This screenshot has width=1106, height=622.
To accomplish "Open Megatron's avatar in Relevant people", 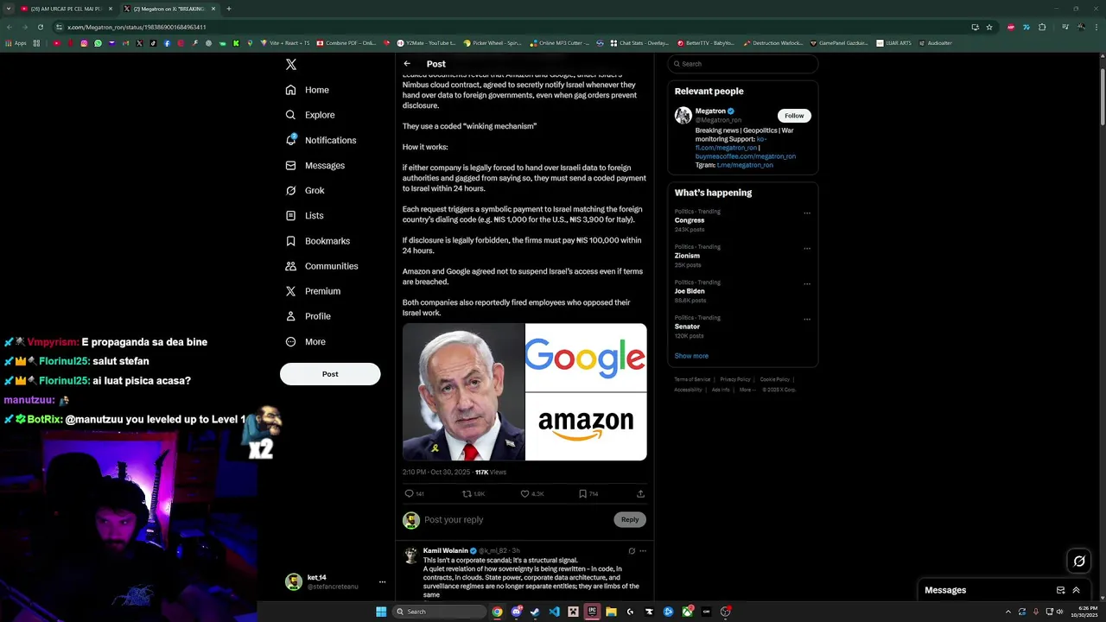I will coord(683,116).
